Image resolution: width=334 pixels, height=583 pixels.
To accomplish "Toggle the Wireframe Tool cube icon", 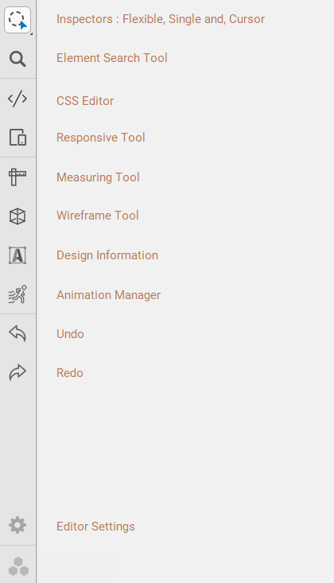I will pyautogui.click(x=17, y=216).
